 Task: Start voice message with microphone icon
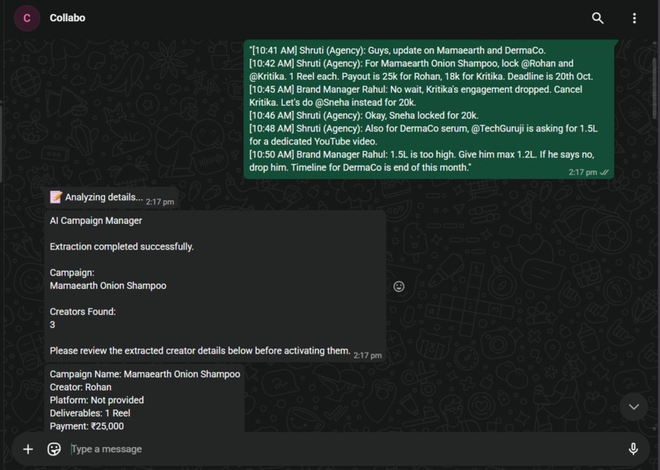pos(633,449)
